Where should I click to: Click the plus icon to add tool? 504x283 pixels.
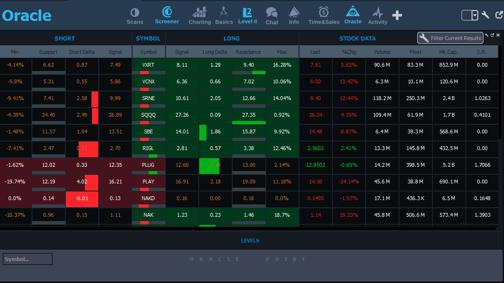coord(397,15)
